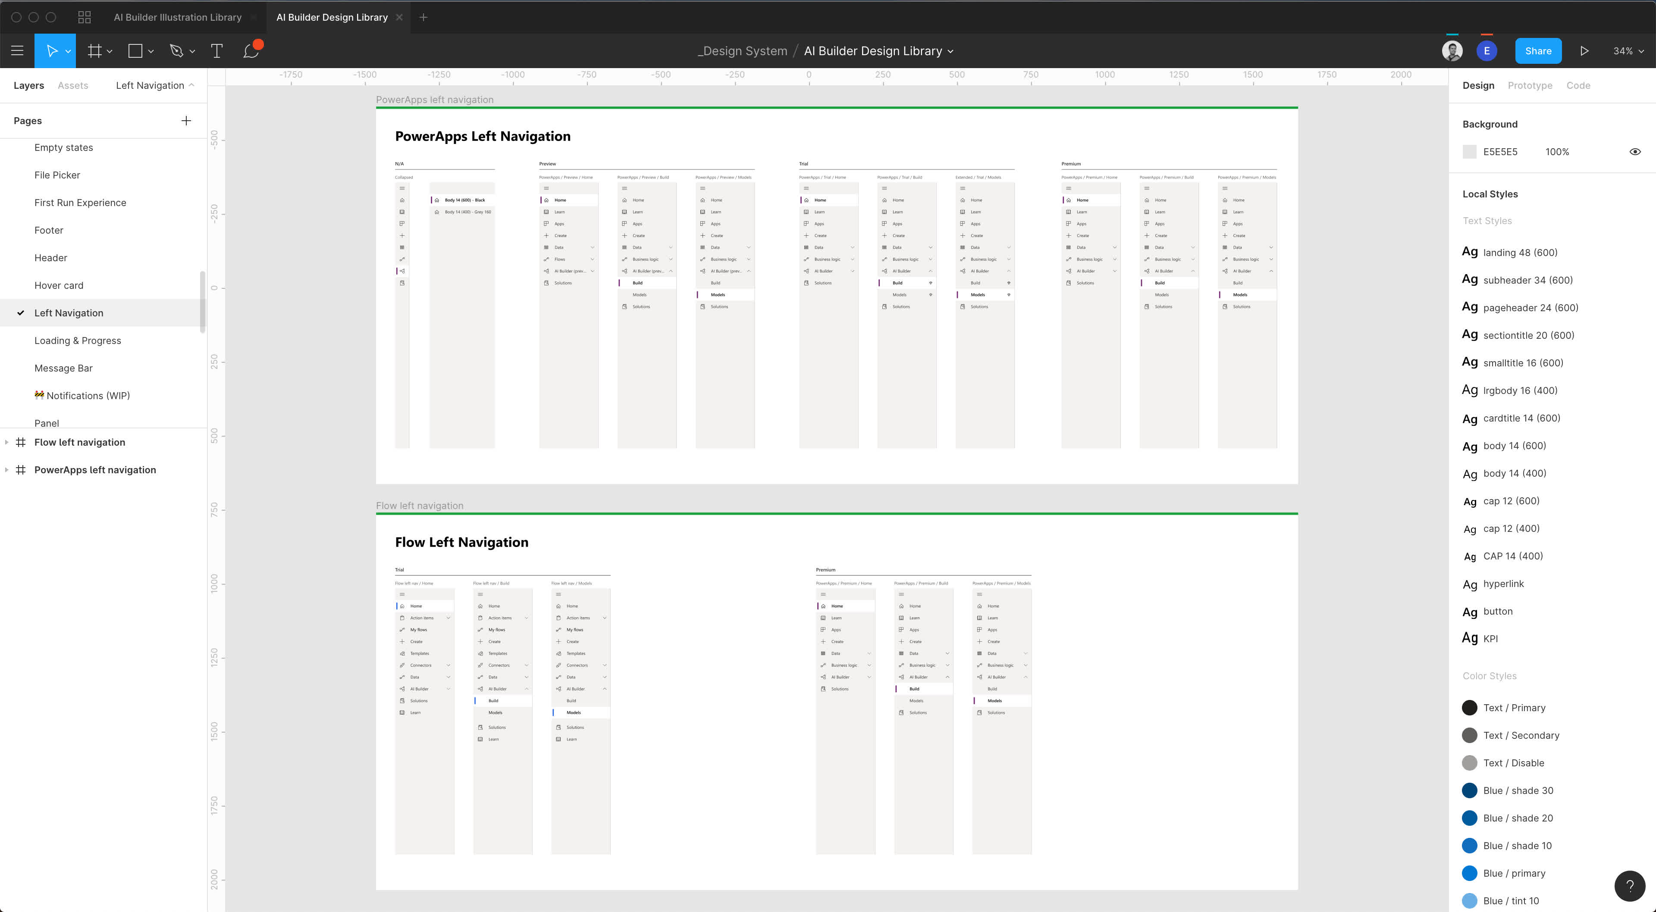This screenshot has width=1656, height=912.
Task: Open the Design tab
Action: pyautogui.click(x=1478, y=85)
